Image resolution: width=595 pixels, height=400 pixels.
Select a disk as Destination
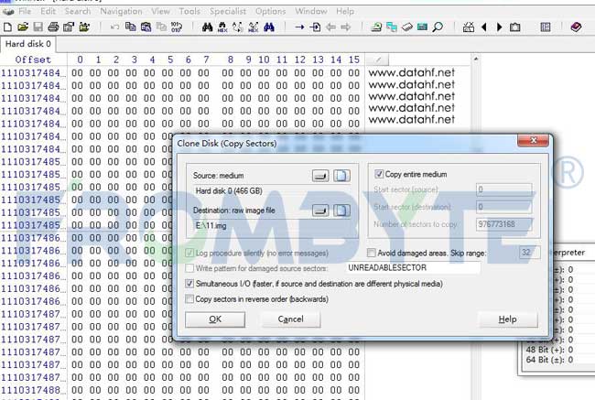point(320,211)
